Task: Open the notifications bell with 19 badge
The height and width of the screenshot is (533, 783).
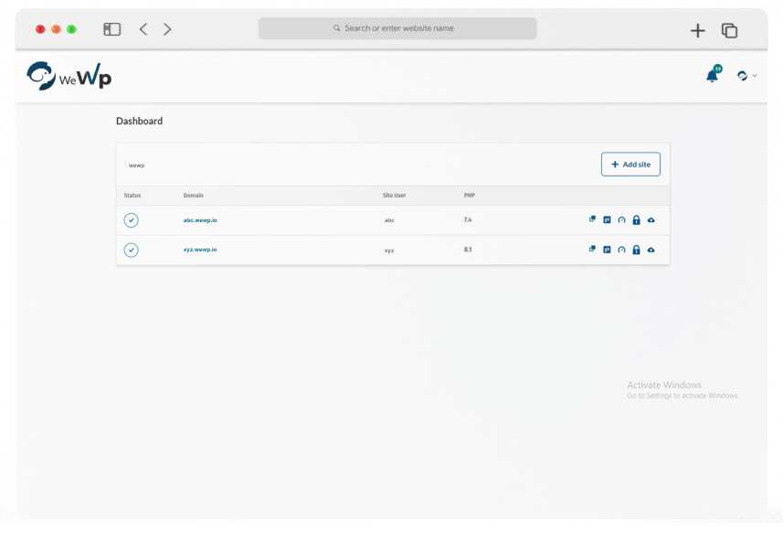Action: pyautogui.click(x=713, y=76)
